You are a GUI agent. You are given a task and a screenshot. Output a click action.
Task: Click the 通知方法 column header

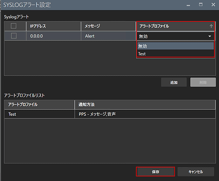click(x=145, y=104)
